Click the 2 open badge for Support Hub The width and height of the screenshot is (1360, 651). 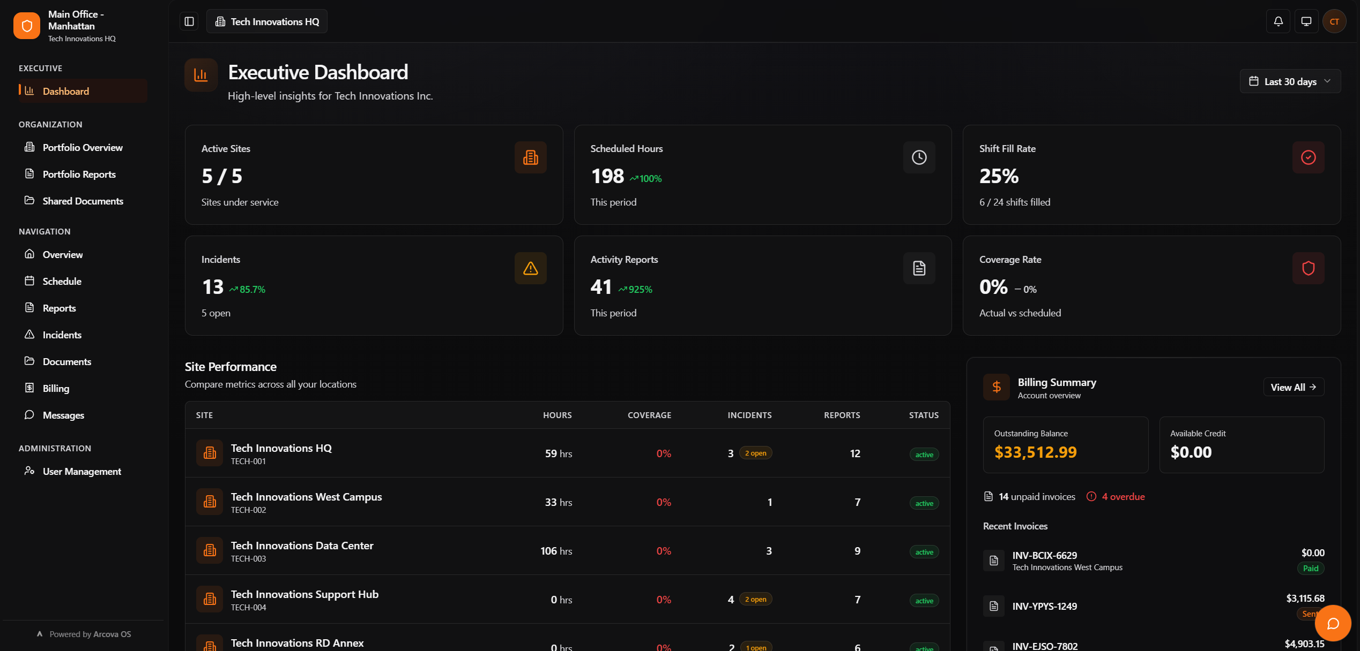tap(756, 600)
